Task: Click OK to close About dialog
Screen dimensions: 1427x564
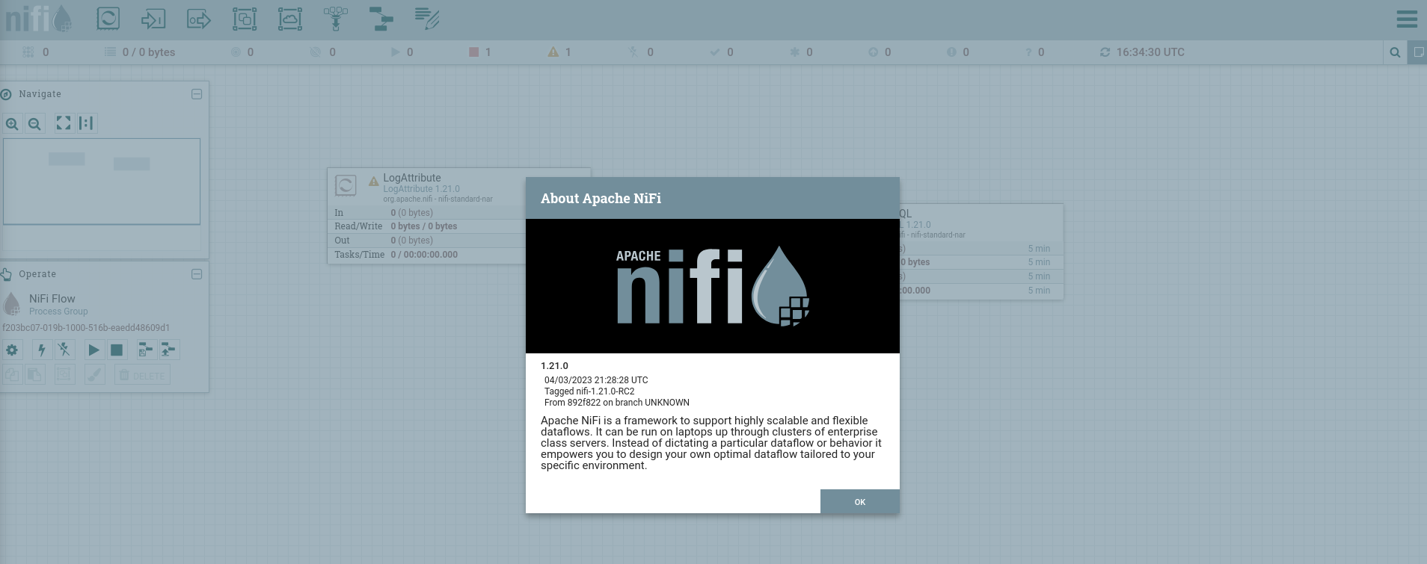Action: point(859,501)
